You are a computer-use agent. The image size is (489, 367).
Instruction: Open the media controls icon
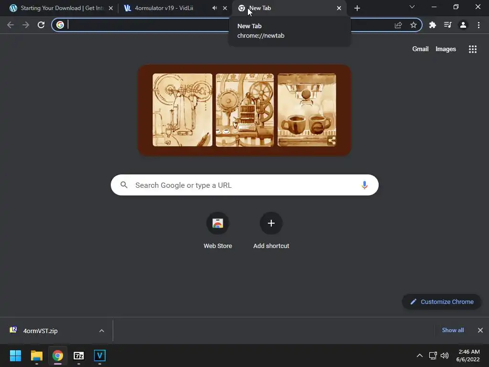(447, 25)
